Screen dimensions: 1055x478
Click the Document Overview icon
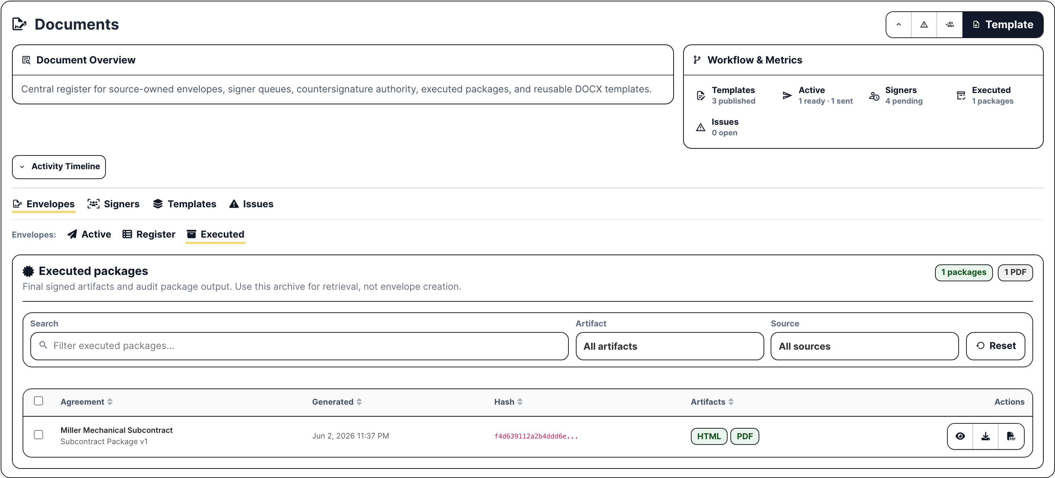[26, 60]
